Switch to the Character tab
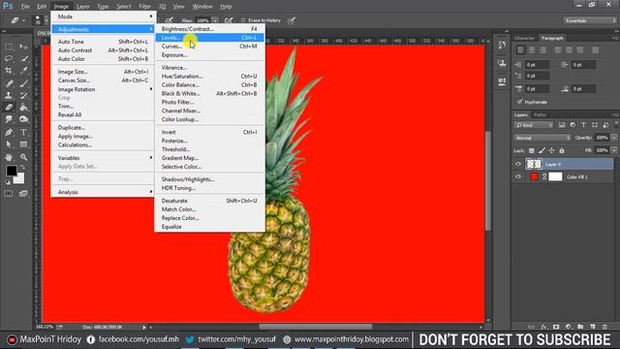This screenshot has height=349, width=620. click(524, 38)
